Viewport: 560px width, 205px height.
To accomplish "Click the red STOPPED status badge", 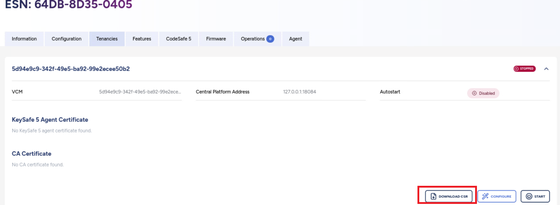I will tap(524, 68).
